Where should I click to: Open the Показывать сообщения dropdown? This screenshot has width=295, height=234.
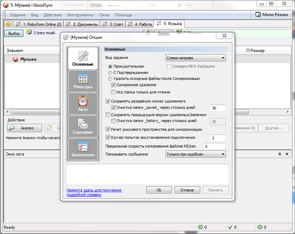pos(196,154)
